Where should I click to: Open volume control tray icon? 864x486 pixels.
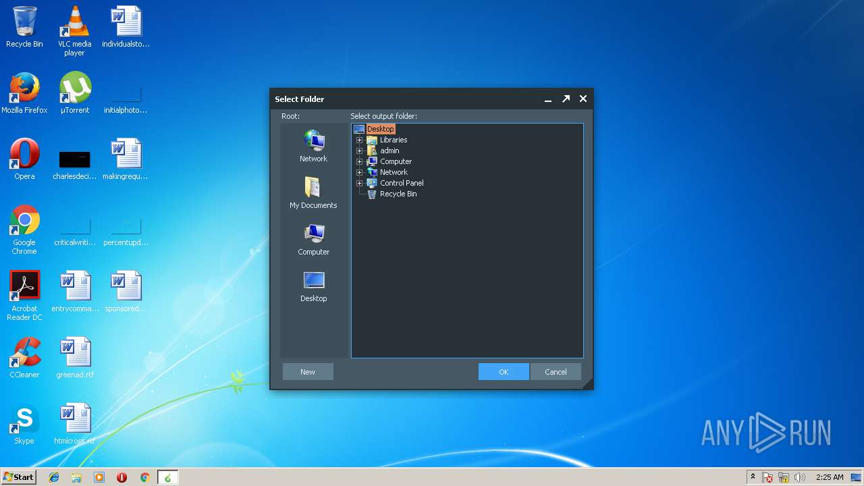[x=800, y=477]
